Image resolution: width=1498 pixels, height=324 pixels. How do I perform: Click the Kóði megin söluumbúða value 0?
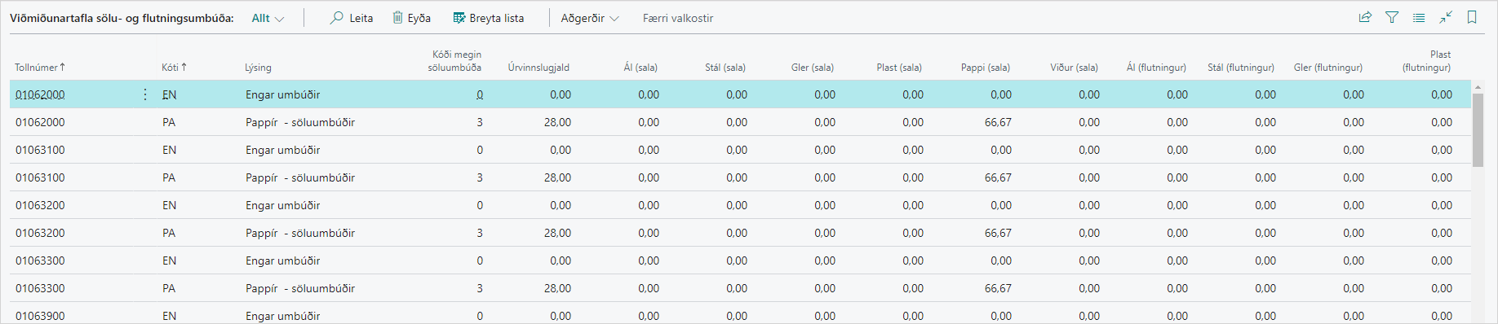480,94
